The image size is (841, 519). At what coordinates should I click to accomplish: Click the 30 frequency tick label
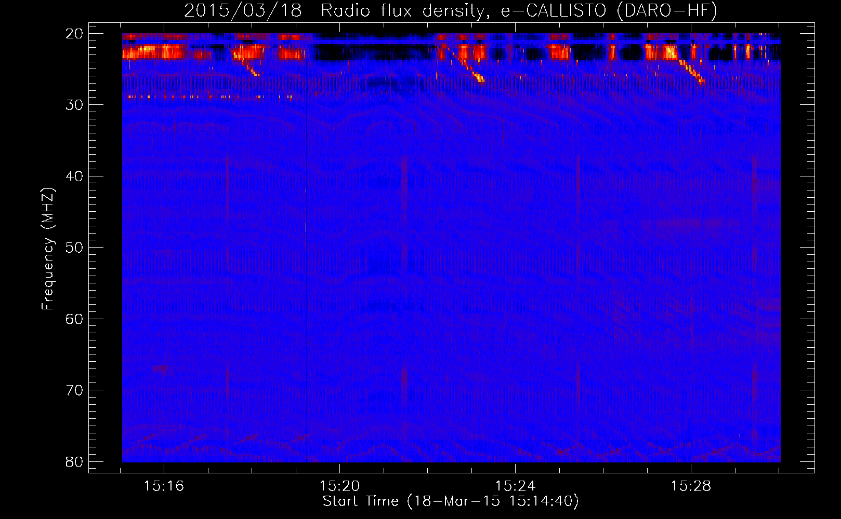[x=74, y=105]
